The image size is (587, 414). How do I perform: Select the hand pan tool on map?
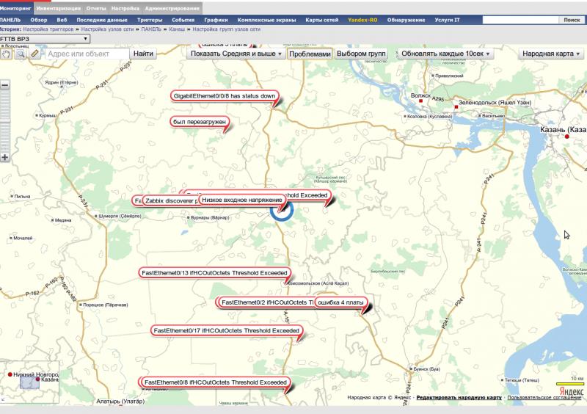(x=6, y=54)
